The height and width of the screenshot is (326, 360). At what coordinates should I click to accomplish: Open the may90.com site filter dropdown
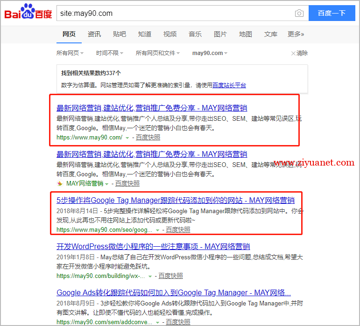210,53
